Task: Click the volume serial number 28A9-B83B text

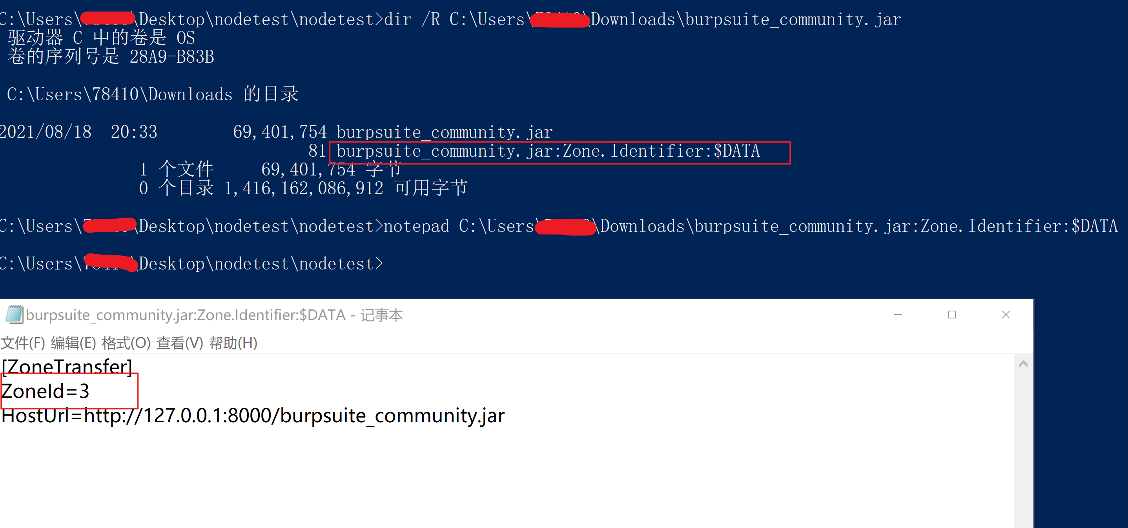Action: coord(172,57)
